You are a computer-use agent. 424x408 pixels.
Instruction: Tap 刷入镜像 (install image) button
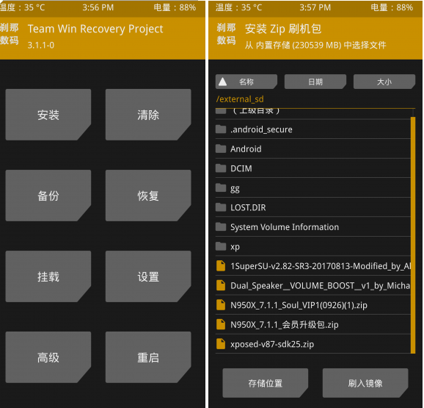click(x=365, y=383)
